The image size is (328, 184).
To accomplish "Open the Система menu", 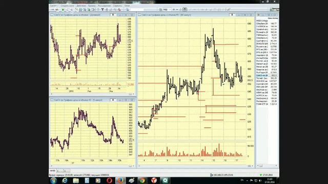I will point(53,6).
